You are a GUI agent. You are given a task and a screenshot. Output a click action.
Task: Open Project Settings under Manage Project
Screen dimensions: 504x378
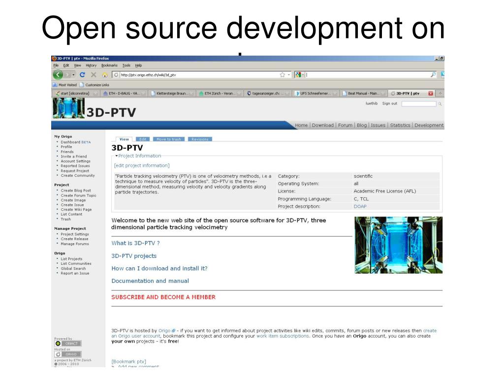(75, 234)
